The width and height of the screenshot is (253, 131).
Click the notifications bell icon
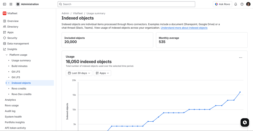pyautogui.click(x=236, y=4)
